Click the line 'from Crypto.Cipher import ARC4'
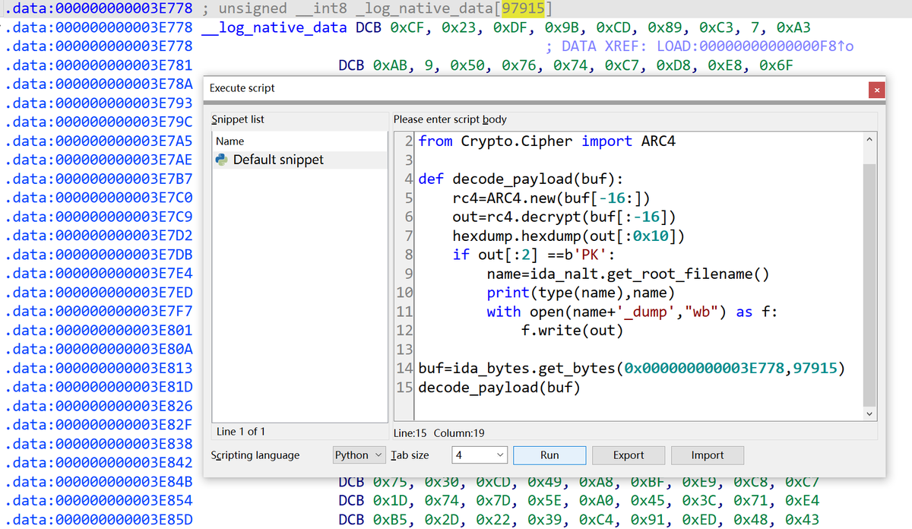Image resolution: width=912 pixels, height=529 pixels. point(546,141)
